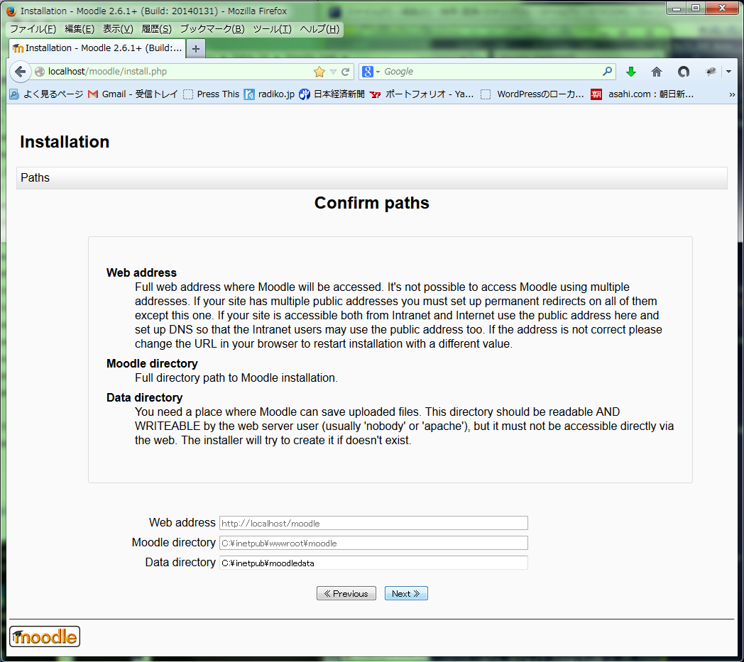Close the Firefox window
This screenshot has height=662, width=744.
tap(722, 8)
